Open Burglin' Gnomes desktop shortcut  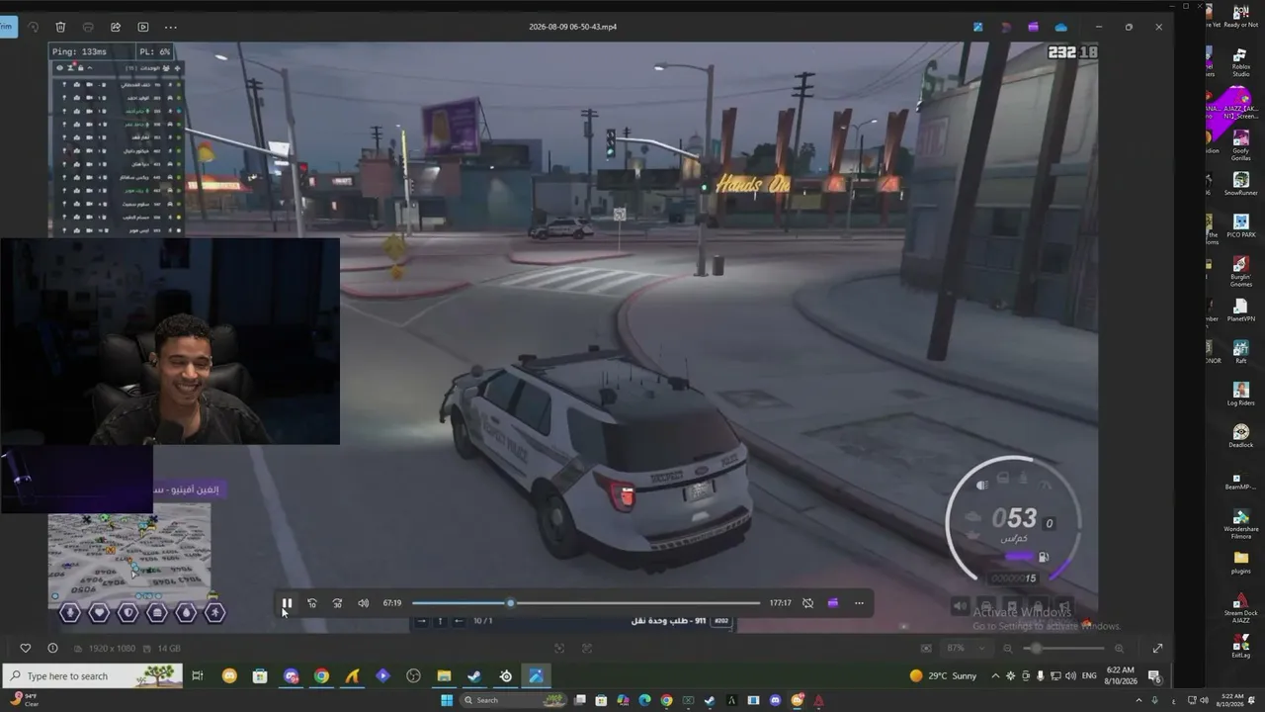point(1240,271)
